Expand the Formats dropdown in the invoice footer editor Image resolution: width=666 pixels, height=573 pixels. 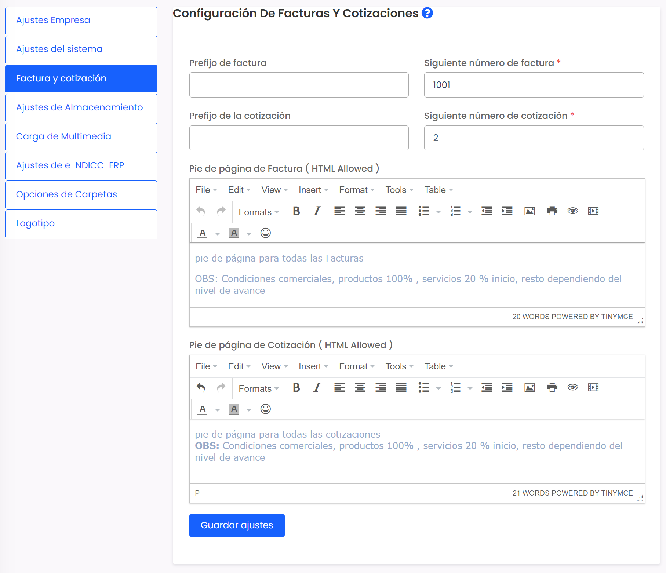(259, 212)
